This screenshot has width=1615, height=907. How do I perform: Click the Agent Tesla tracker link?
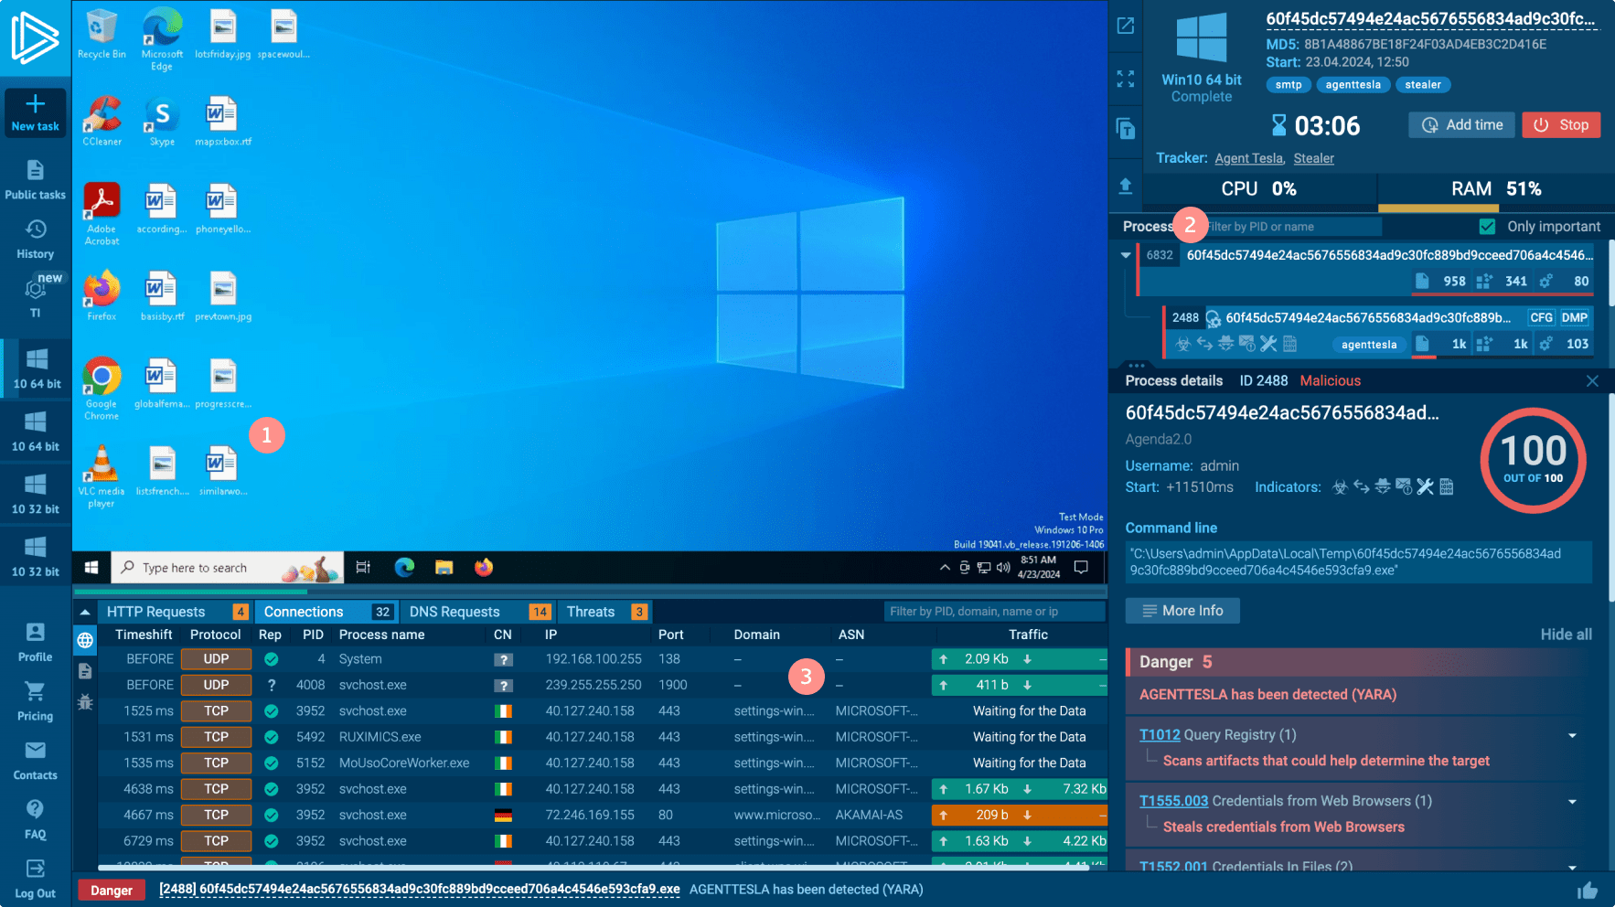[1248, 159]
